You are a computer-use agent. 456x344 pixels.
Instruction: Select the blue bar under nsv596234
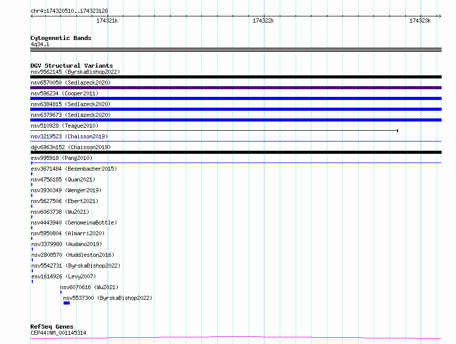tap(236, 98)
